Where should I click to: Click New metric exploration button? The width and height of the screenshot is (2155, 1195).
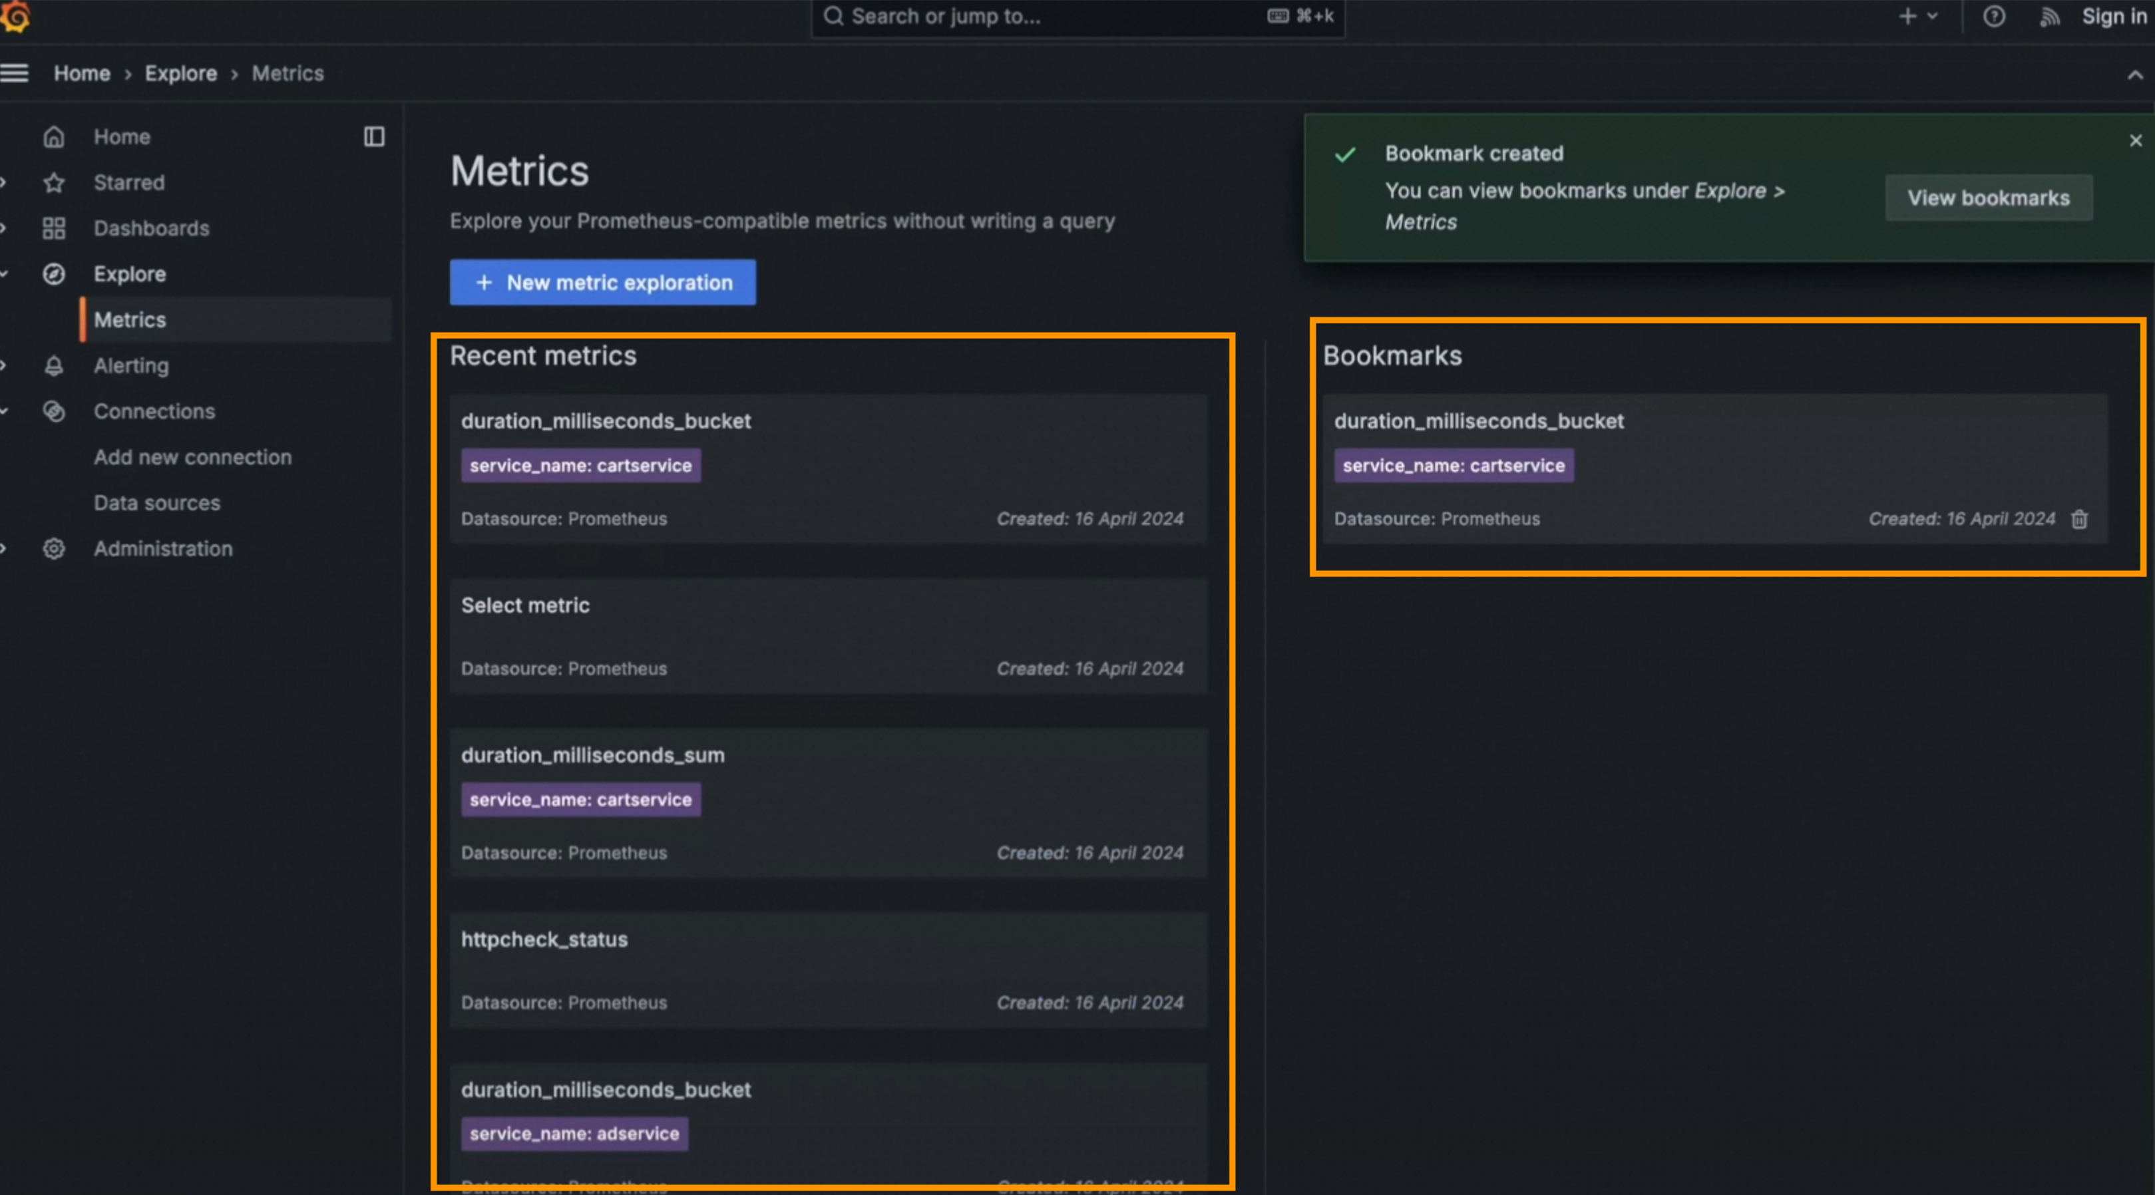click(602, 283)
